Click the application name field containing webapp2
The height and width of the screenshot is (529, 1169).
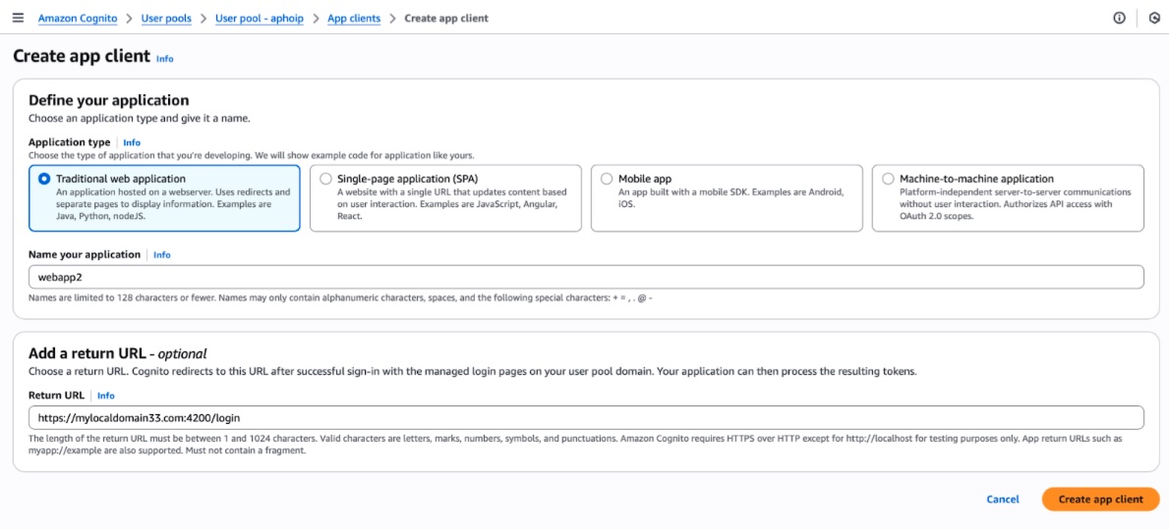click(x=586, y=277)
